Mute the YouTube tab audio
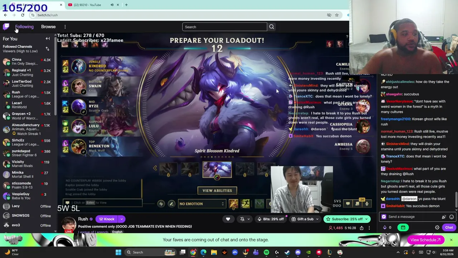This screenshot has height=258, width=458. (x=112, y=5)
